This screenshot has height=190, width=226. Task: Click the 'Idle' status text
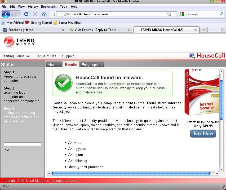[x=6, y=150]
